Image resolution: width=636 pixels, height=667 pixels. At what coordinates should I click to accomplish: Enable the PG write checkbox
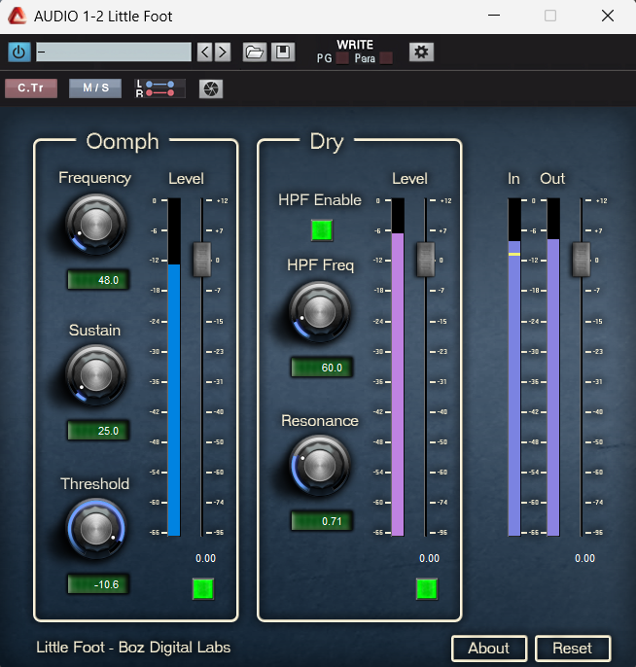pos(341,58)
